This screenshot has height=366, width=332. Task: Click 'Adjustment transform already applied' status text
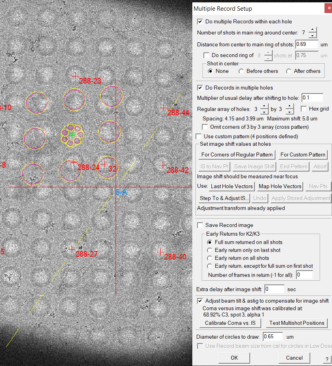[241, 208]
